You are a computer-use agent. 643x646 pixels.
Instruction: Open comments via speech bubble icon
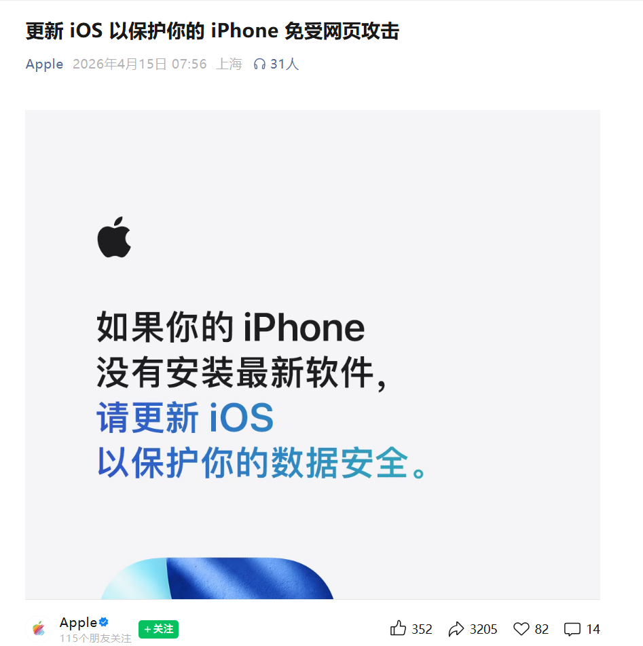(x=572, y=630)
